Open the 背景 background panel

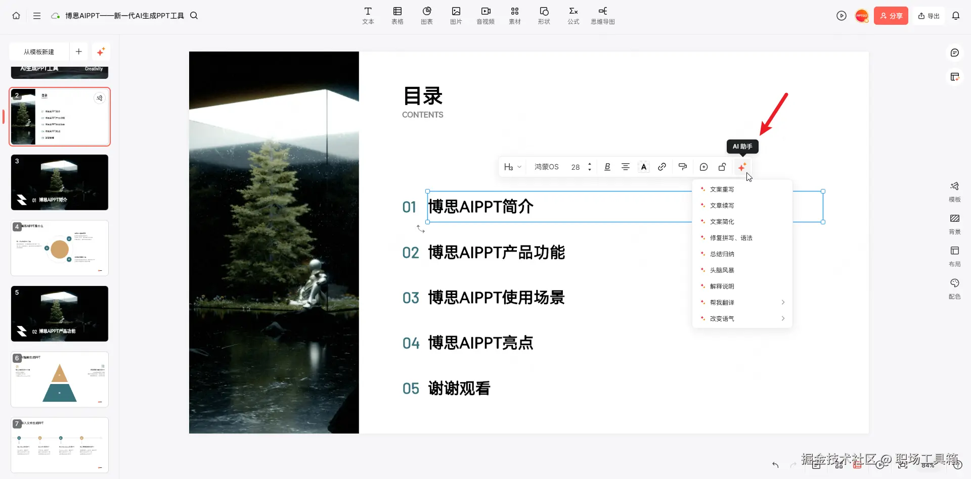[955, 224]
